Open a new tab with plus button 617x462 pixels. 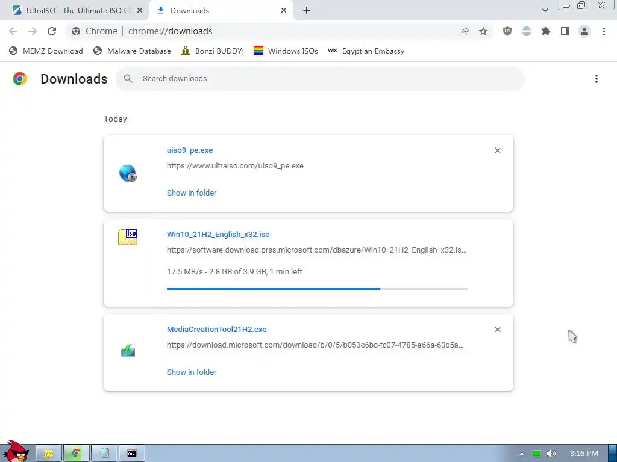[x=307, y=11]
